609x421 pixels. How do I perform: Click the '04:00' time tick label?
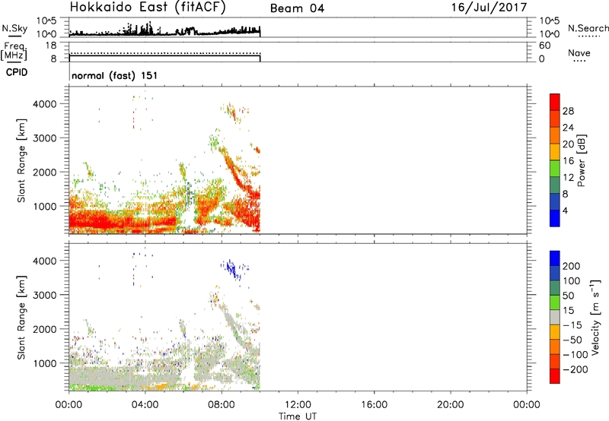[145, 405]
